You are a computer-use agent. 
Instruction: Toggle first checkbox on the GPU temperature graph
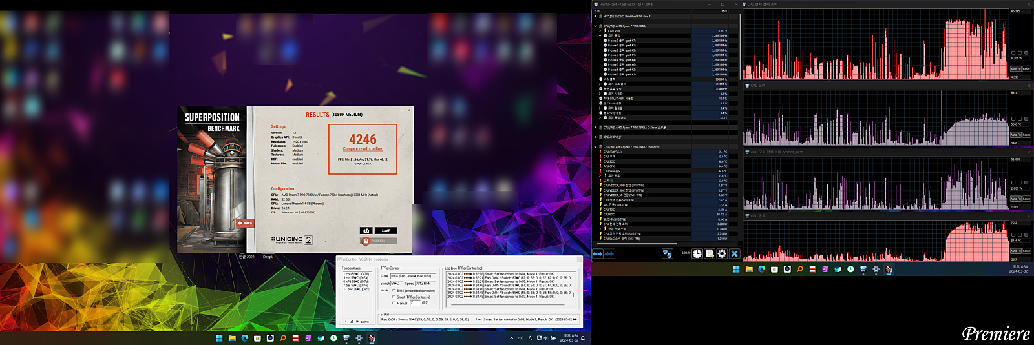pos(1013,235)
